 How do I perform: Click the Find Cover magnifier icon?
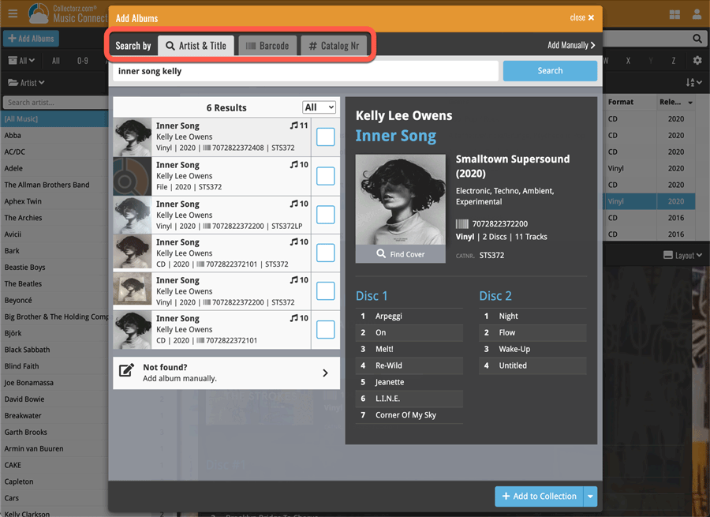coord(381,253)
